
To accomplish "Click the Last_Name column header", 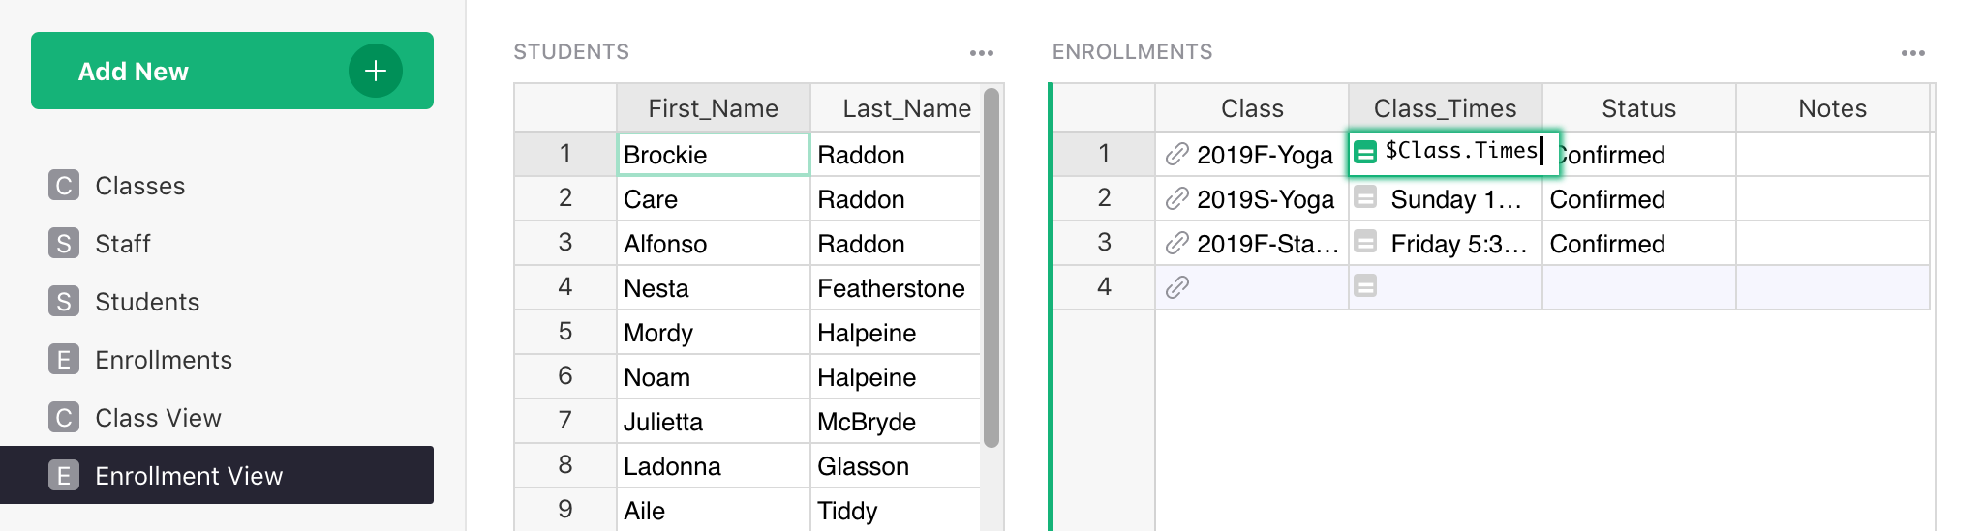I will point(896,108).
